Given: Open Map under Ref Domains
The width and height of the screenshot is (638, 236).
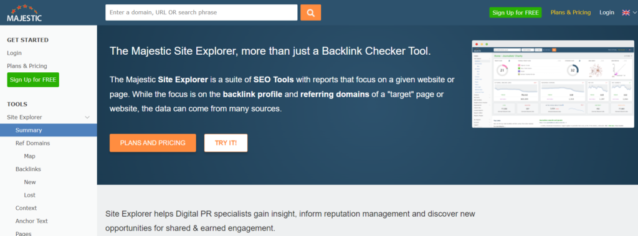Looking at the screenshot, I should tap(30, 156).
